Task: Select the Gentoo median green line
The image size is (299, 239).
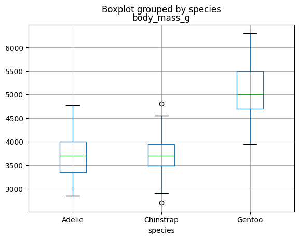Action: [x=250, y=95]
